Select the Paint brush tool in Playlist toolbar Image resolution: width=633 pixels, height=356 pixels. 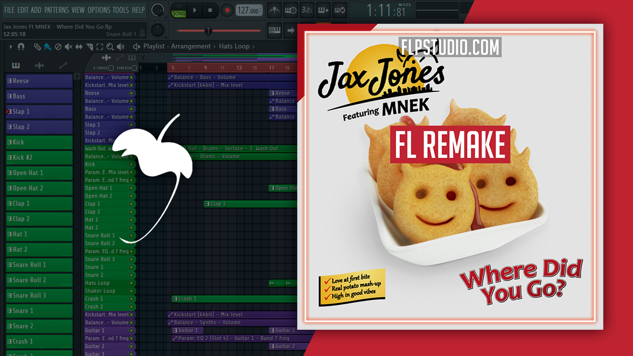pyautogui.click(x=47, y=47)
